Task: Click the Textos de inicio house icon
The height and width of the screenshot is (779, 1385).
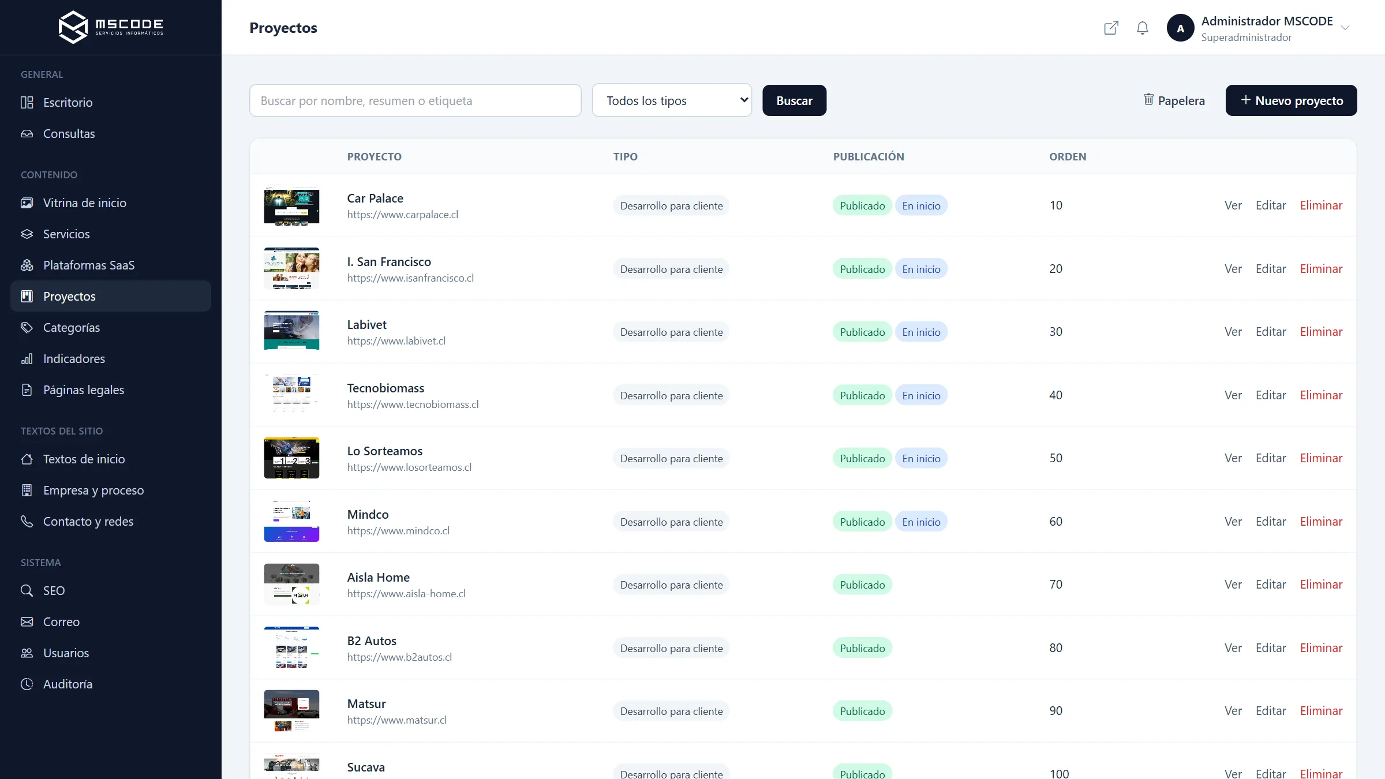Action: (27, 459)
